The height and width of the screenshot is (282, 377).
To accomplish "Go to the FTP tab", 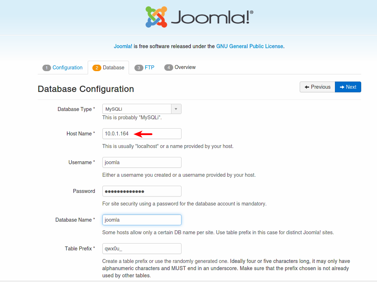I will (x=144, y=68).
